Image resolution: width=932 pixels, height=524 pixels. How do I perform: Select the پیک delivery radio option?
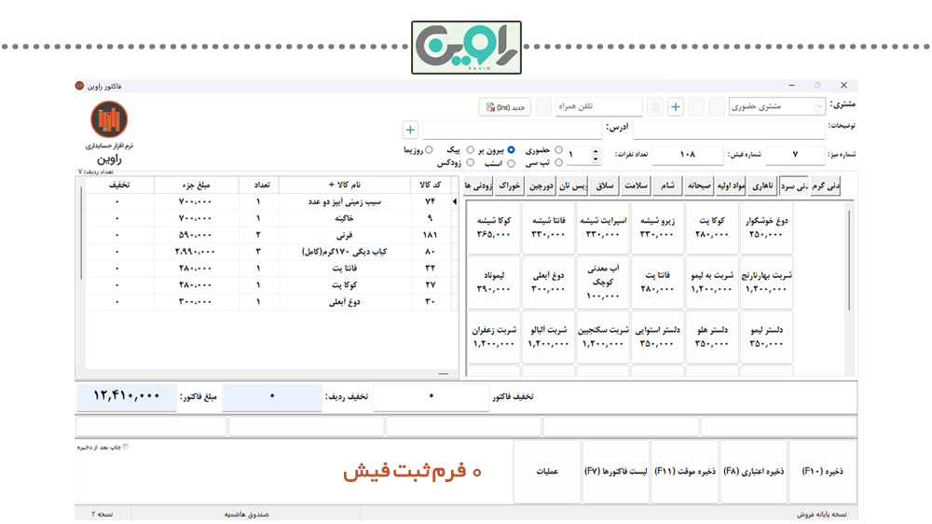point(470,149)
